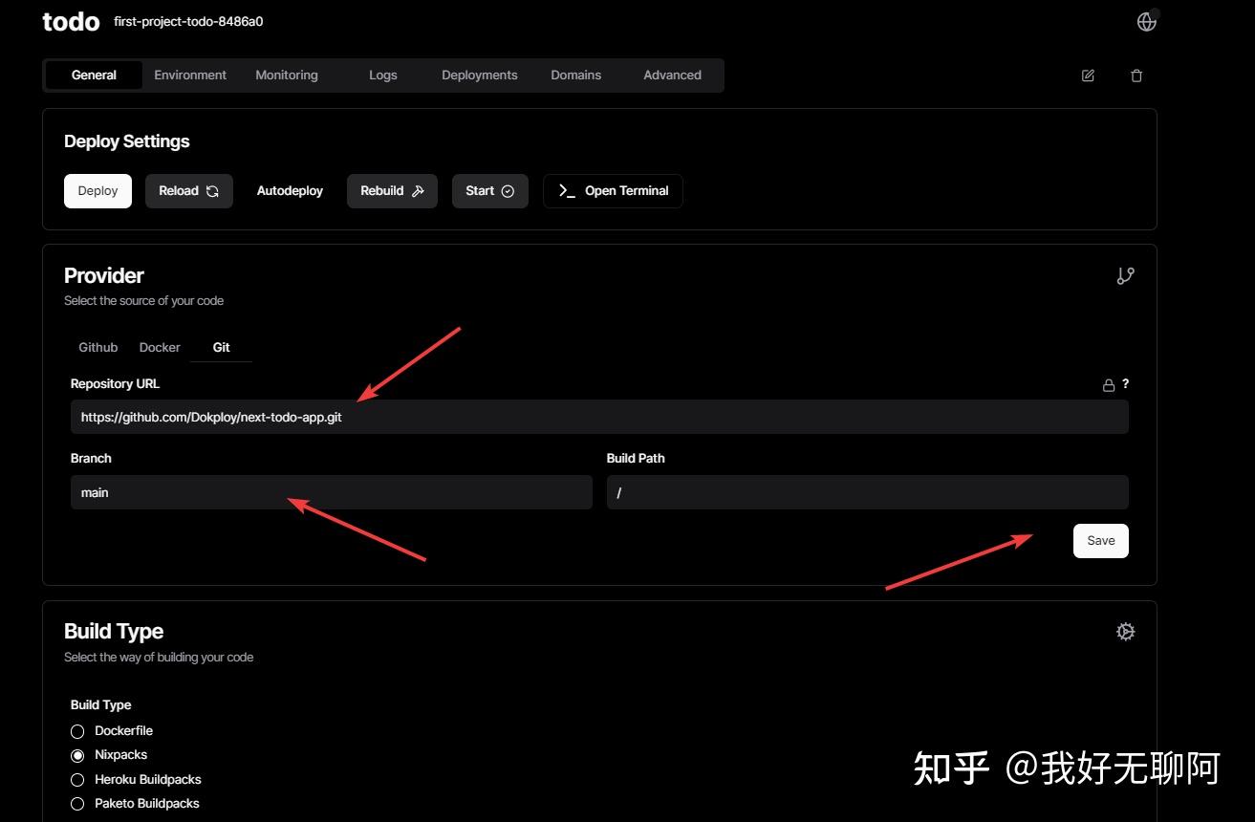This screenshot has height=822, width=1255.
Task: Click the lock icon beside Repository URL
Action: (x=1107, y=383)
